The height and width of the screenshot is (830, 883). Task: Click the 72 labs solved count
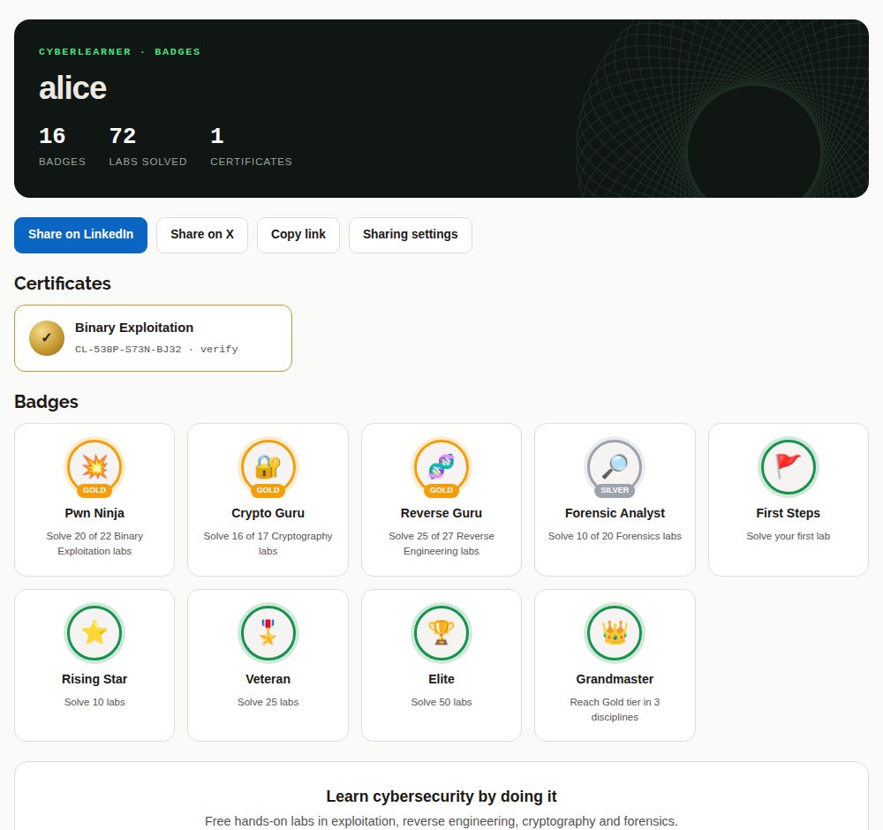pyautogui.click(x=123, y=136)
